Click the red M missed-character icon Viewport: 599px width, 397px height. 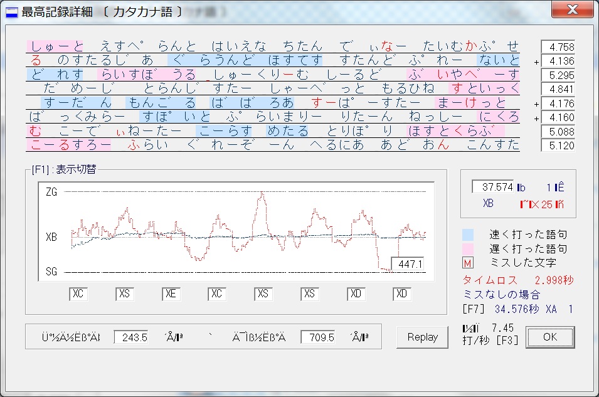click(x=468, y=263)
